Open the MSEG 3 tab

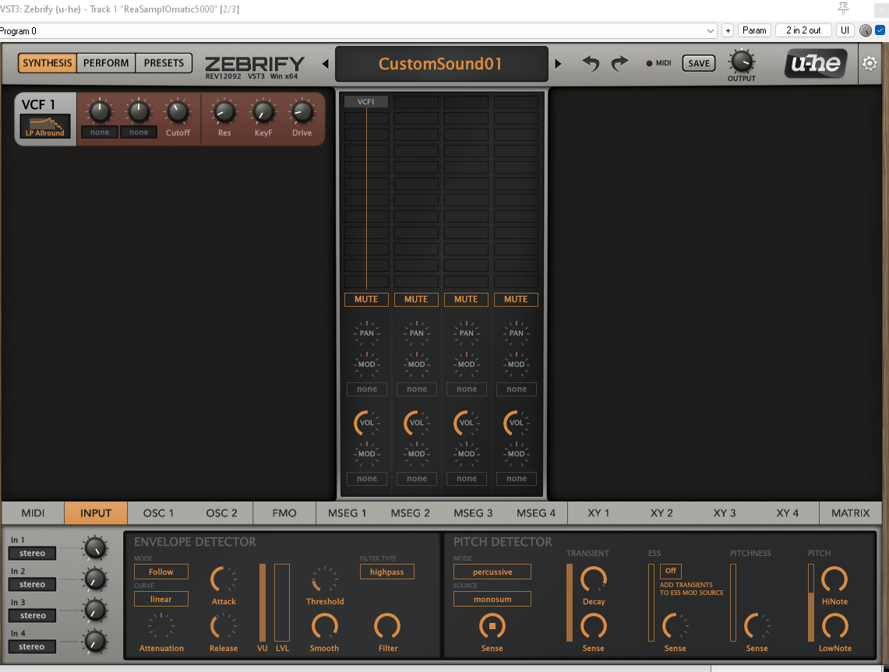pyautogui.click(x=473, y=513)
